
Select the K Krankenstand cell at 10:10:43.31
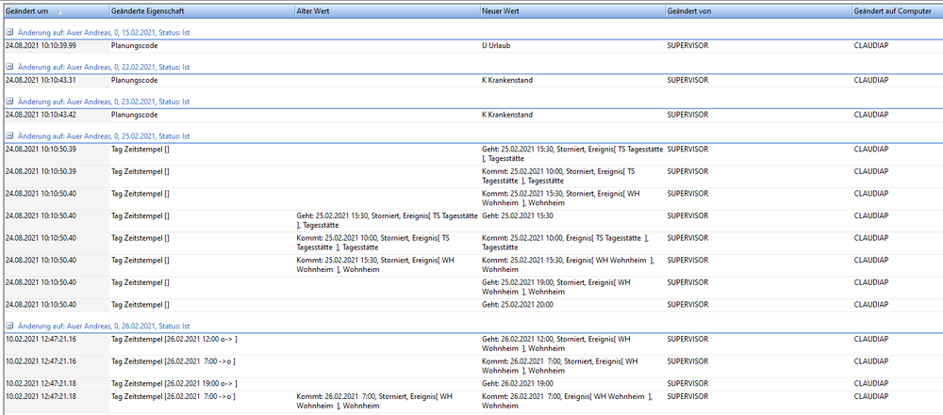tap(507, 80)
